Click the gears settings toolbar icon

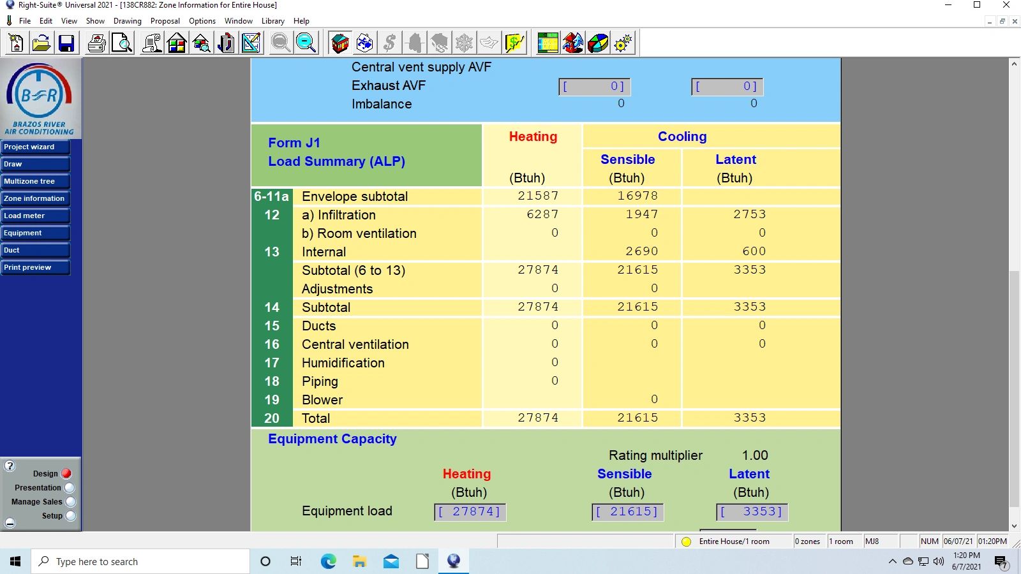point(623,43)
